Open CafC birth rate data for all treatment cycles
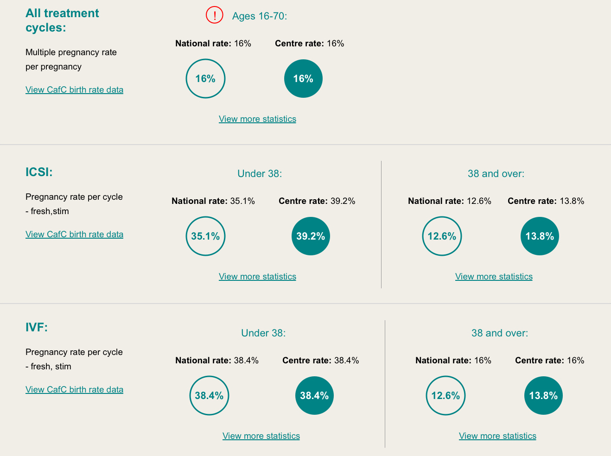This screenshot has height=456, width=611. (74, 90)
